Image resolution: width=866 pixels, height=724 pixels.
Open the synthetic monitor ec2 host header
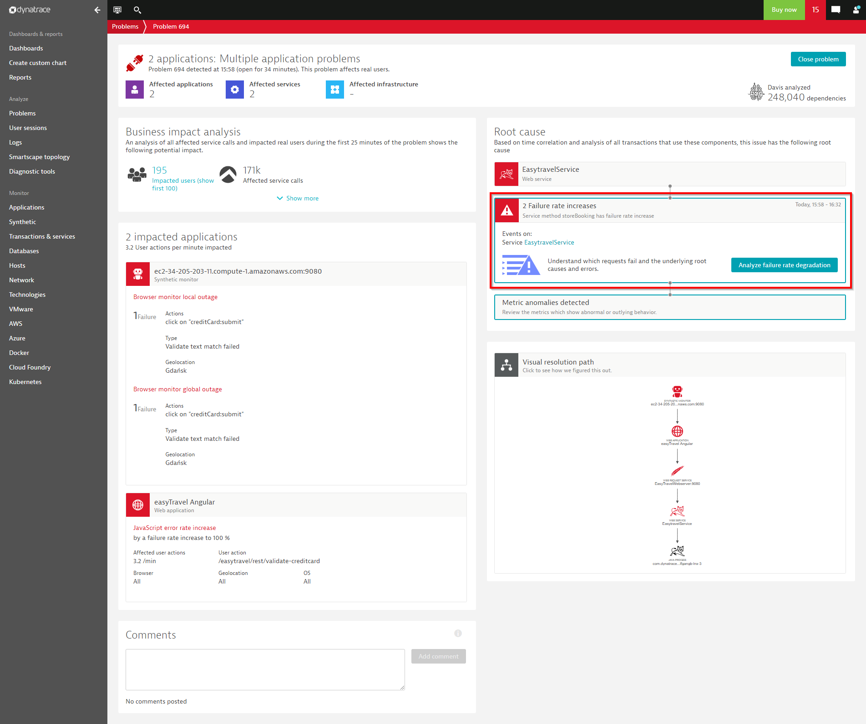click(x=296, y=274)
